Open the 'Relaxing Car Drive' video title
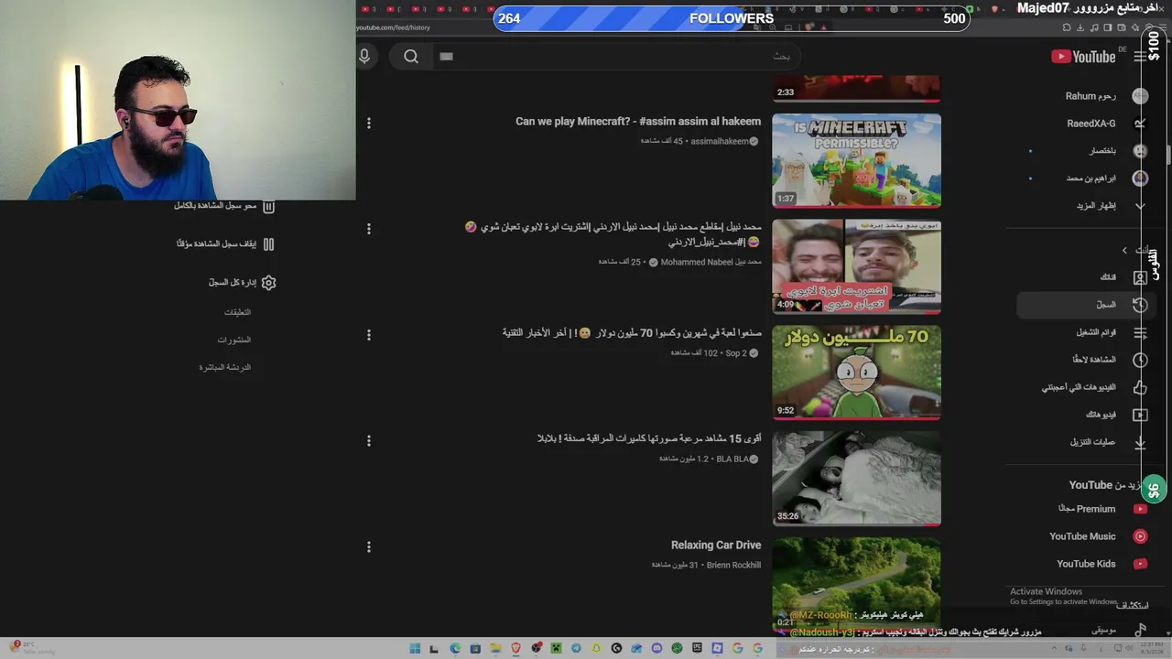 [716, 546]
